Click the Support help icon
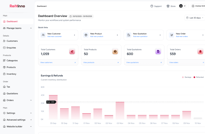The width and height of the screenshot is (205, 134). point(152,6)
